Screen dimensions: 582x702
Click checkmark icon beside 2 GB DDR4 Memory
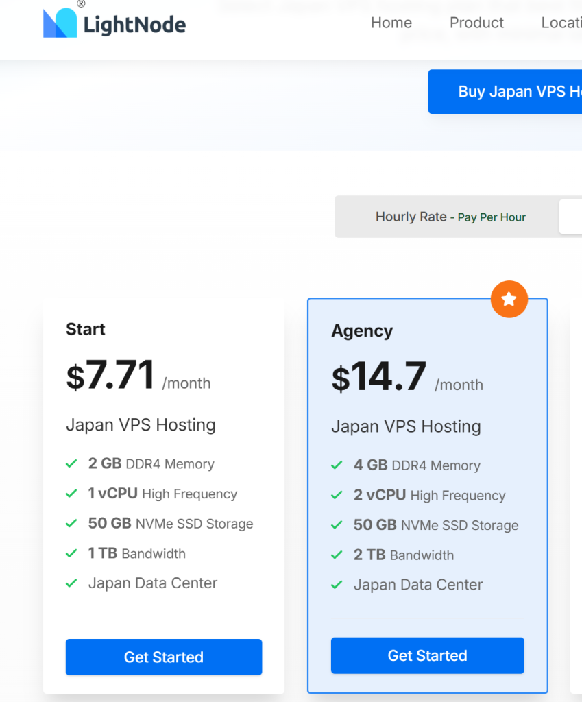[x=71, y=463]
